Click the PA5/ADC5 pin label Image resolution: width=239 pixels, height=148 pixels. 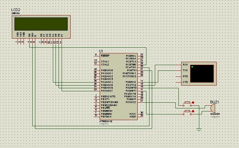(107, 85)
